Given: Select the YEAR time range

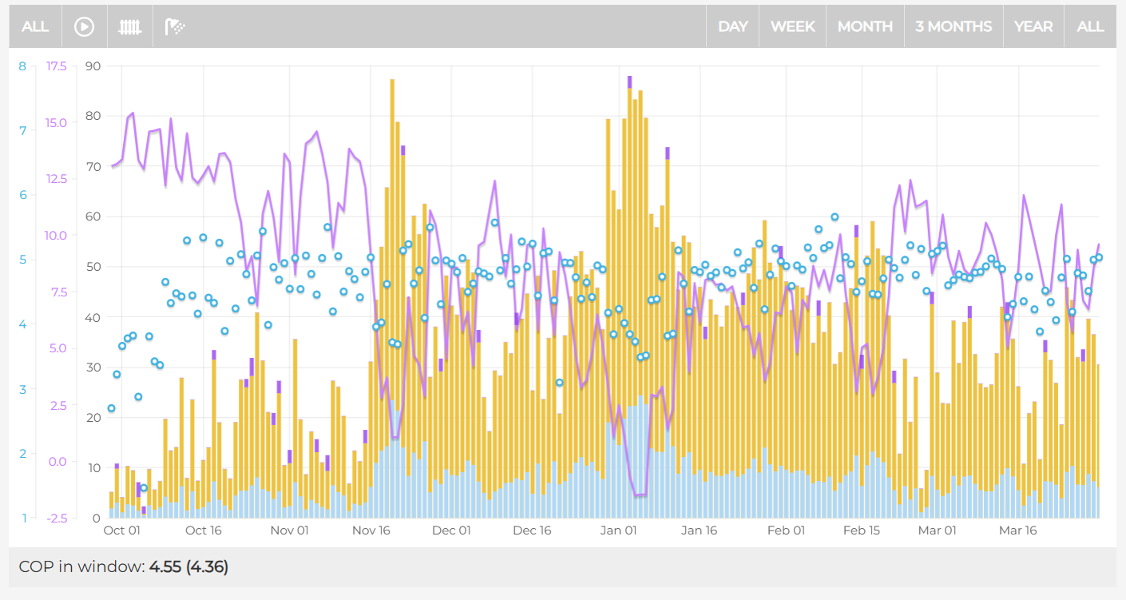Looking at the screenshot, I should pyautogui.click(x=1033, y=26).
